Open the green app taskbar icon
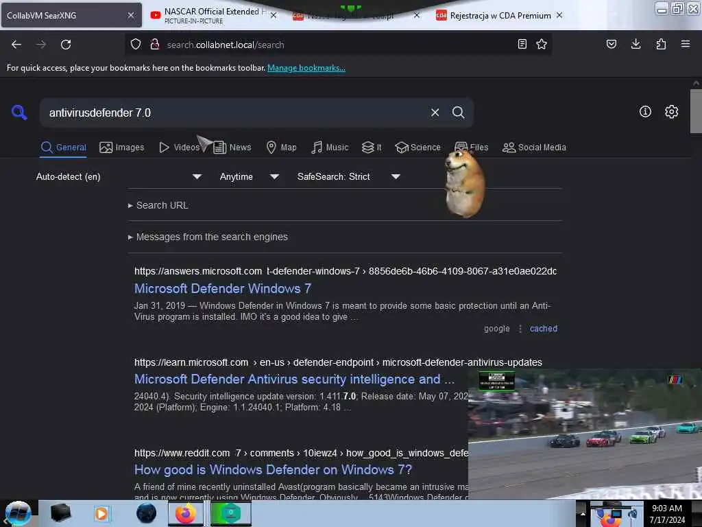 point(230,513)
